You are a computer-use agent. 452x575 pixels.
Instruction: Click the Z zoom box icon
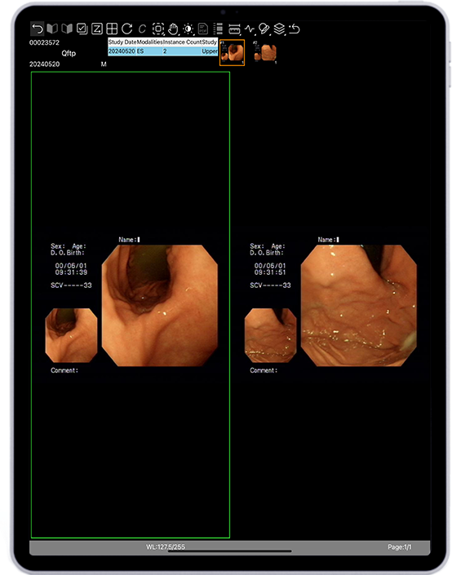[96, 29]
